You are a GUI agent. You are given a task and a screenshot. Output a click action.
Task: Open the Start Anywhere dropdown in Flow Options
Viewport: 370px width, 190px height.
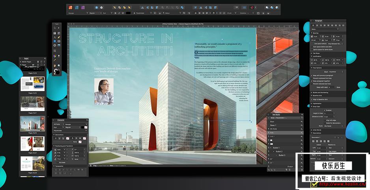coord(336,72)
